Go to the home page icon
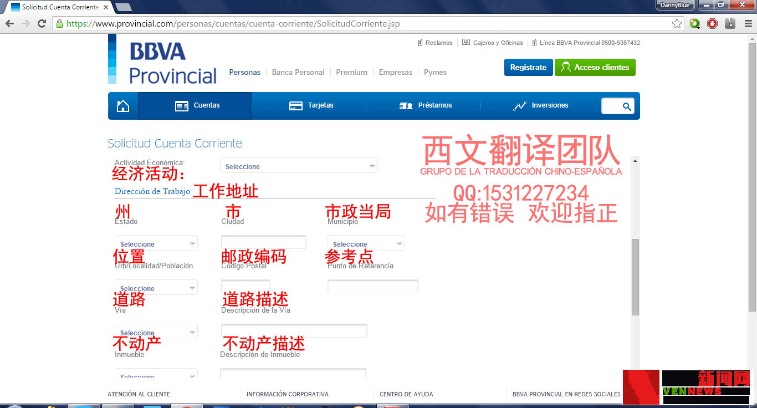This screenshot has height=408, width=757. (x=123, y=106)
